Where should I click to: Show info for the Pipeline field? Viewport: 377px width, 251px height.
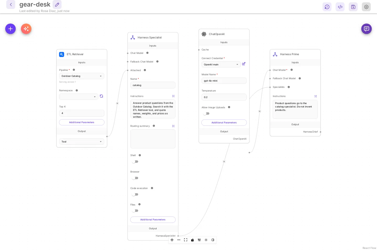(74, 70)
